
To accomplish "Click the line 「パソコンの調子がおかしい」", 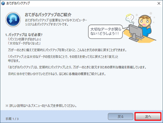I will 24,39.
